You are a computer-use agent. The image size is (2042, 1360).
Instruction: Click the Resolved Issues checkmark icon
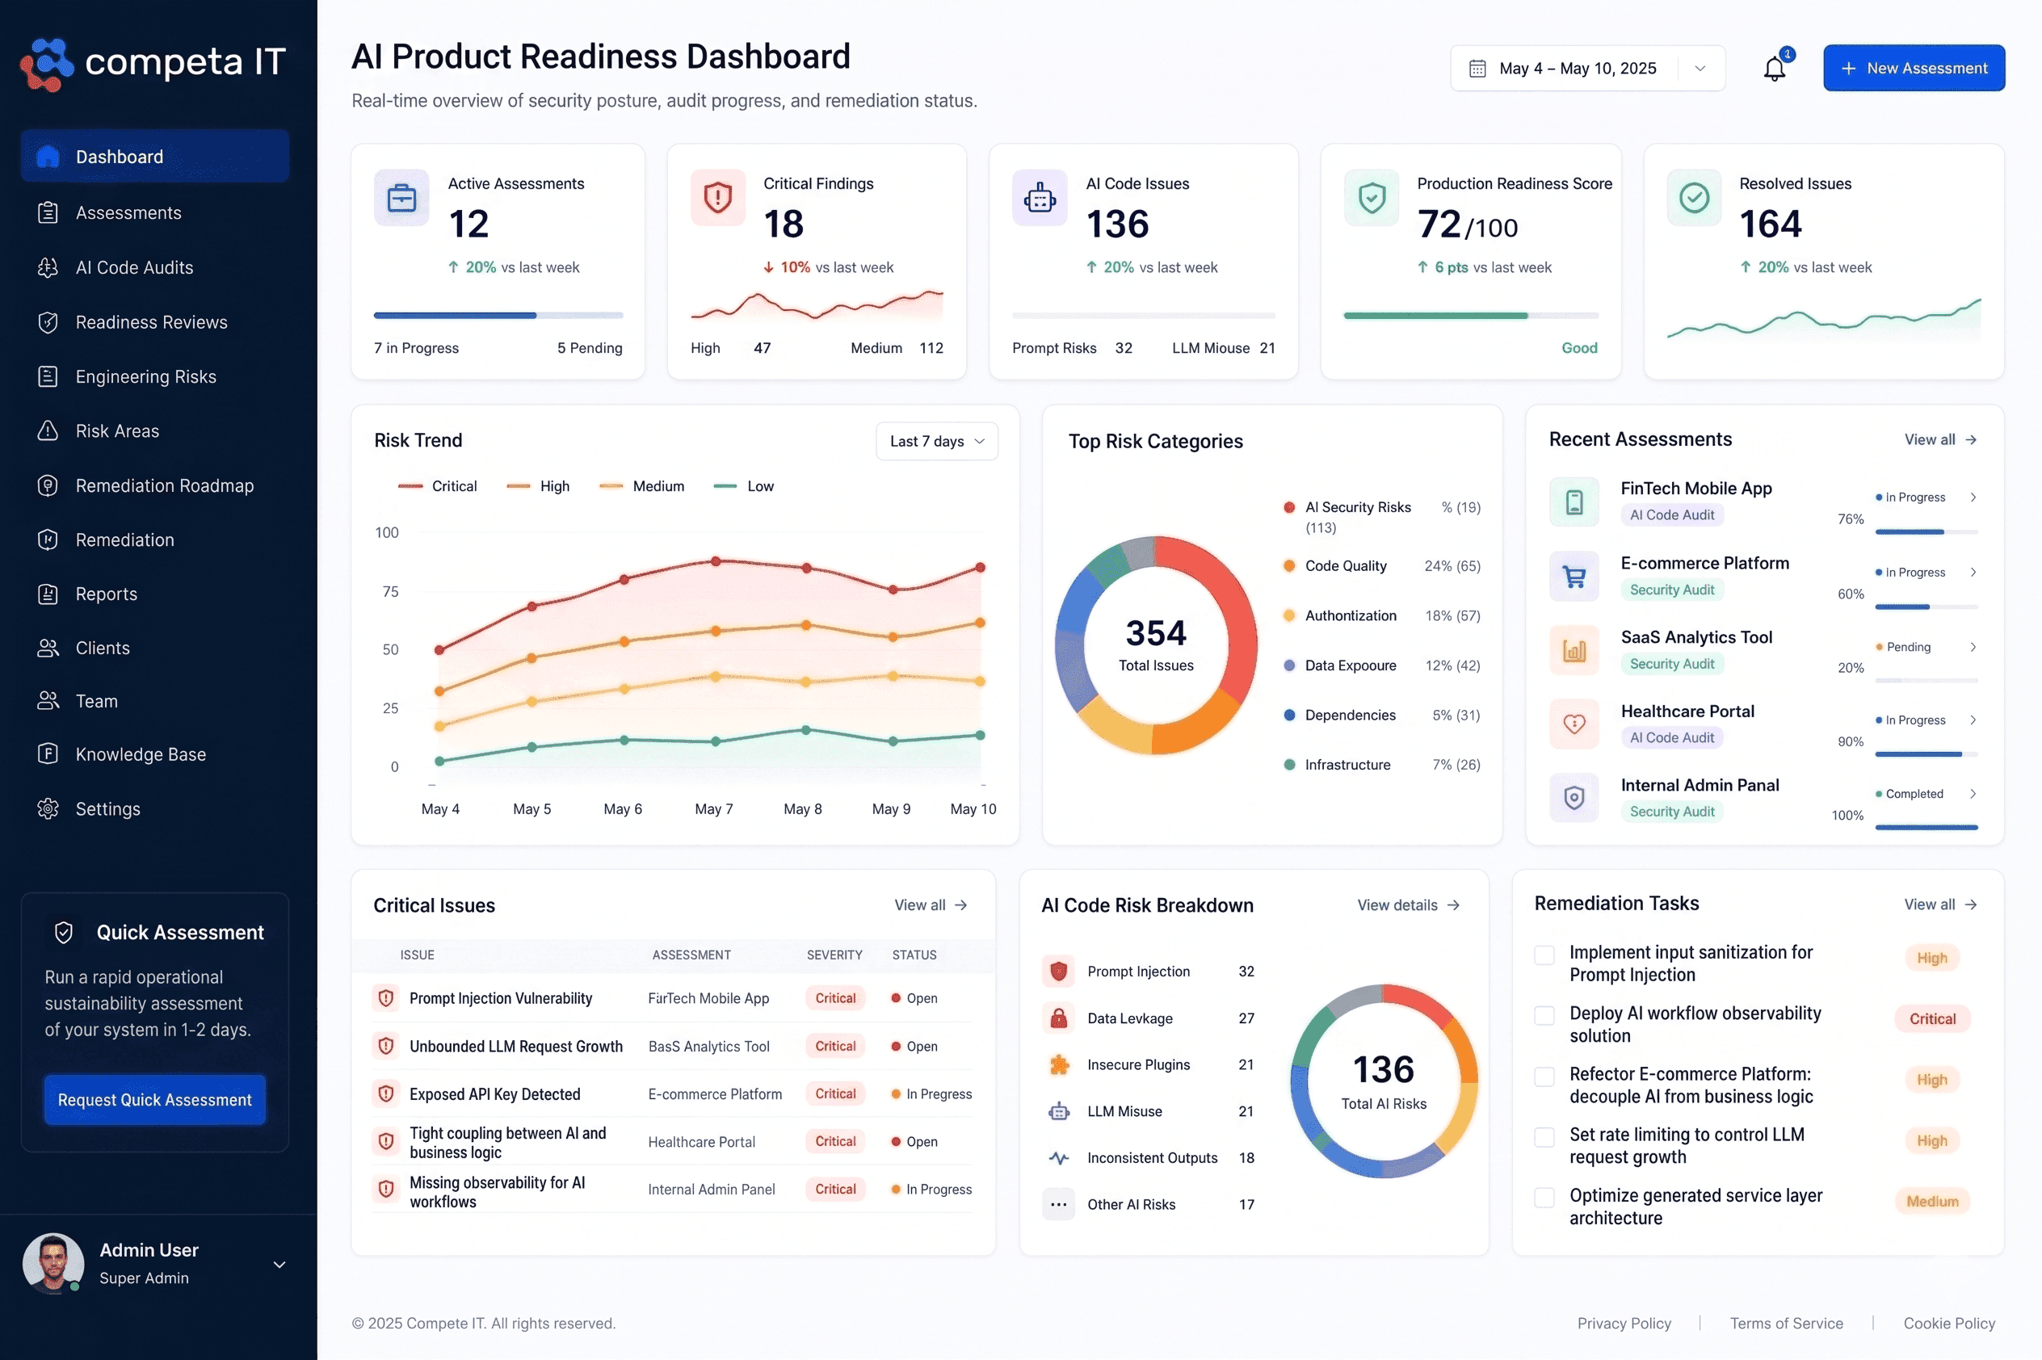click(1694, 198)
